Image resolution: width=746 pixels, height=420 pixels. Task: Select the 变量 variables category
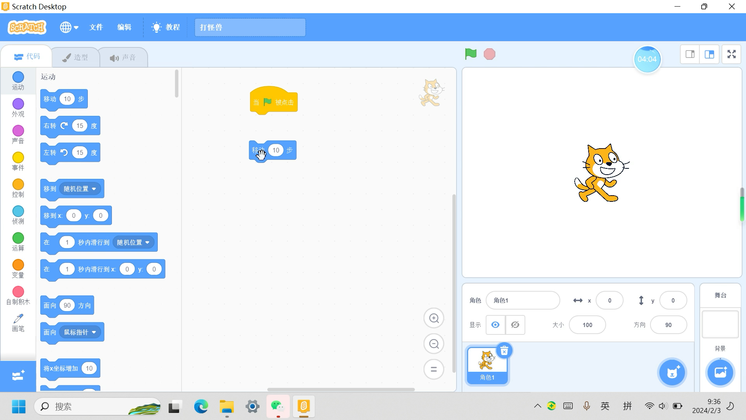18,269
